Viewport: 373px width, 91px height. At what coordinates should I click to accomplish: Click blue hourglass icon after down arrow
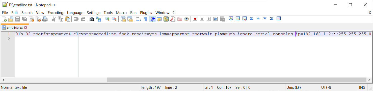point(272,18)
